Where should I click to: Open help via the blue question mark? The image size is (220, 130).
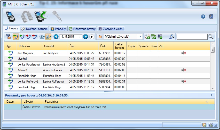click(x=203, y=17)
